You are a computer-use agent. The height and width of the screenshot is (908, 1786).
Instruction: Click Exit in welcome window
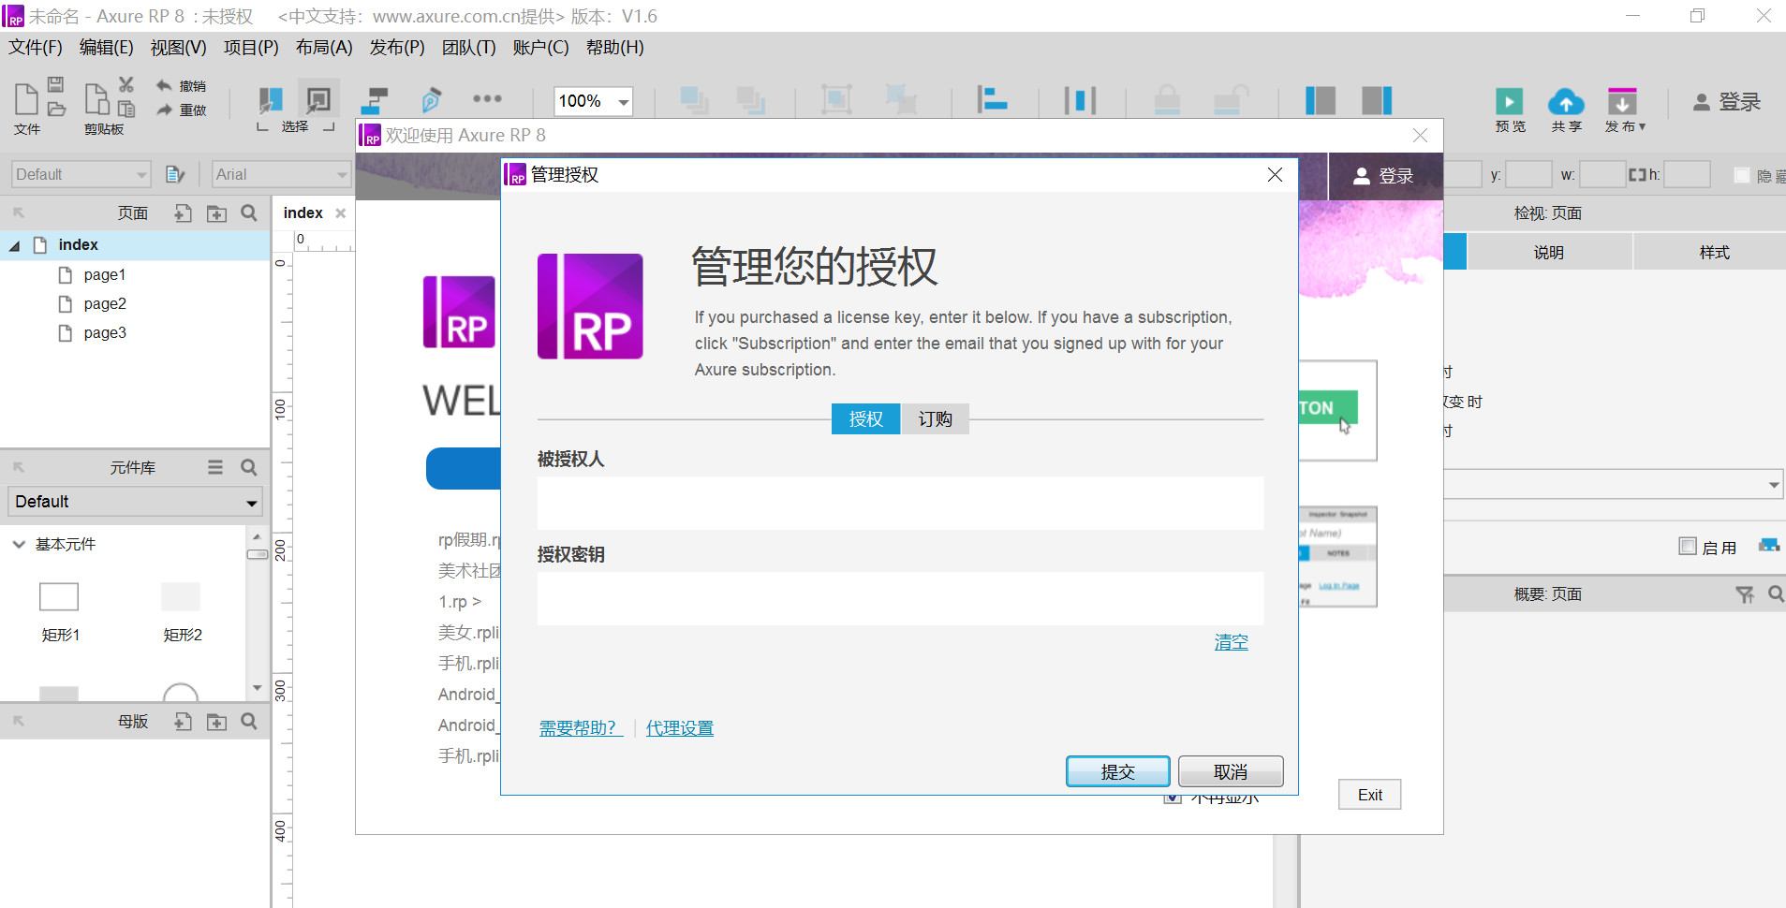[1369, 795]
